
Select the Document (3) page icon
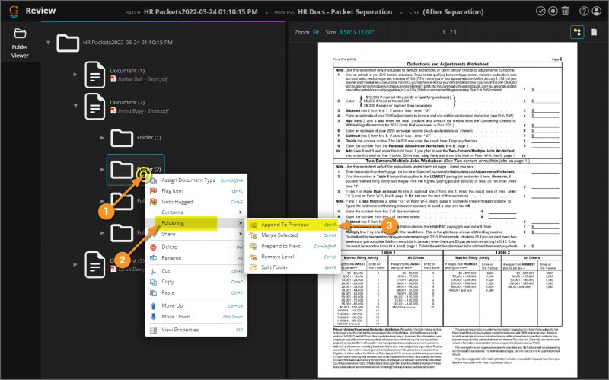[x=95, y=264]
